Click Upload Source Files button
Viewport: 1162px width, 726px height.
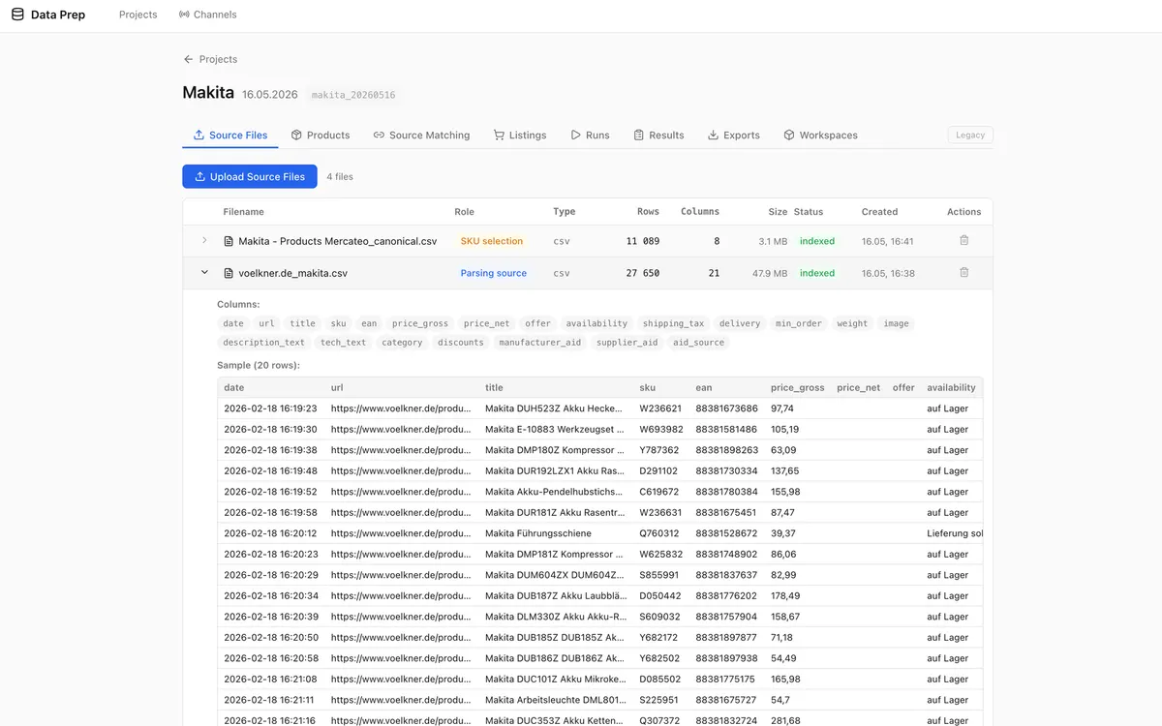250,176
